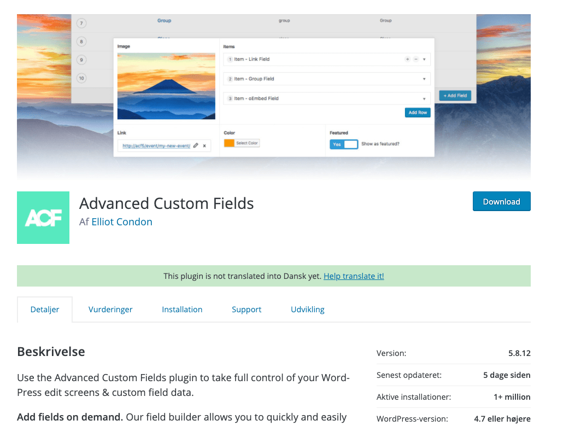Click the Add Row button in banner

(418, 113)
